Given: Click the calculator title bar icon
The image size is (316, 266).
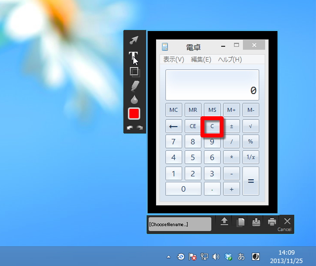Looking at the screenshot, I should 165,47.
